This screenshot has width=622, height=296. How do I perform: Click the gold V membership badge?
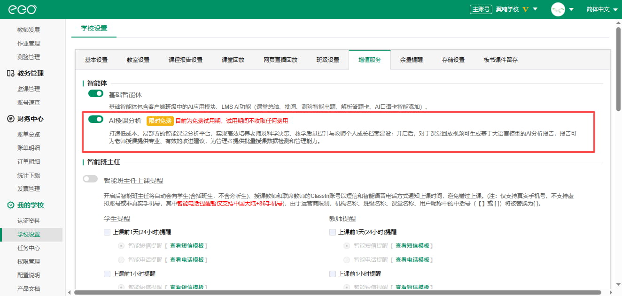point(526,9)
